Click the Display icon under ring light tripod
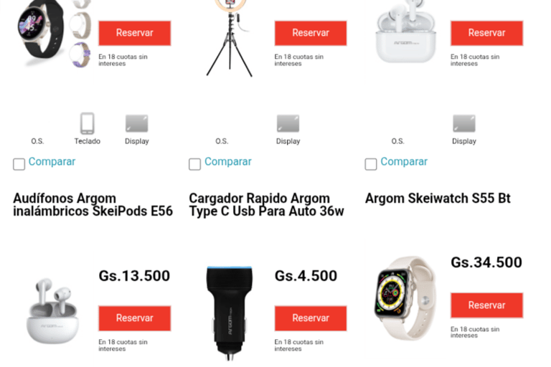 click(x=288, y=123)
